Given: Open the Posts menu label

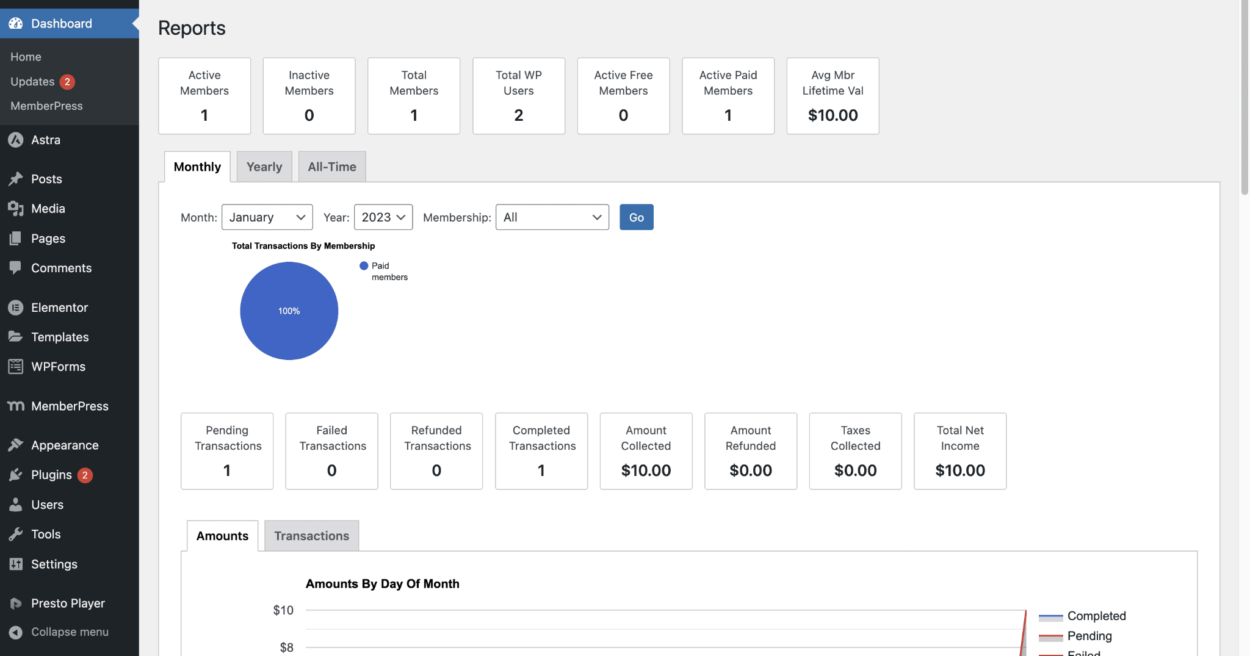Looking at the screenshot, I should 46,179.
